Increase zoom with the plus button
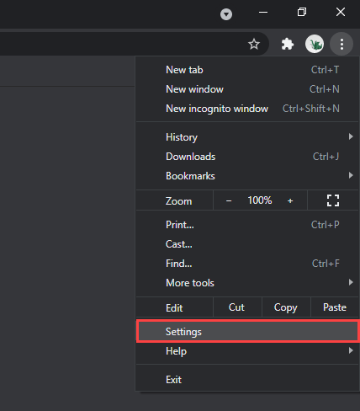The height and width of the screenshot is (411, 360). [290, 200]
